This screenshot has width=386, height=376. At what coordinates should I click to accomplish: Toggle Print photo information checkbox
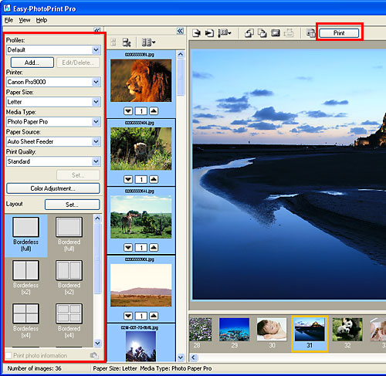point(8,355)
